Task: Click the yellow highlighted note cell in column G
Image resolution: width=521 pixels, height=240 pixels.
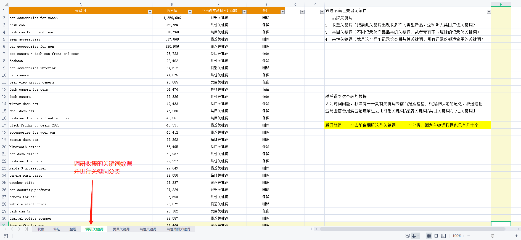Action: point(408,125)
